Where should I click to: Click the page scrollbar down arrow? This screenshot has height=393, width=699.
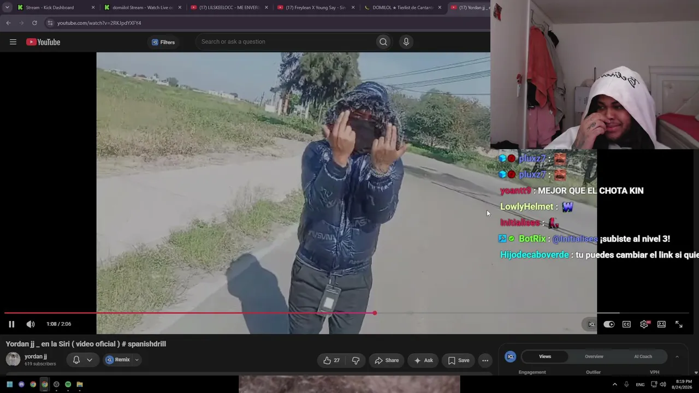(x=696, y=373)
